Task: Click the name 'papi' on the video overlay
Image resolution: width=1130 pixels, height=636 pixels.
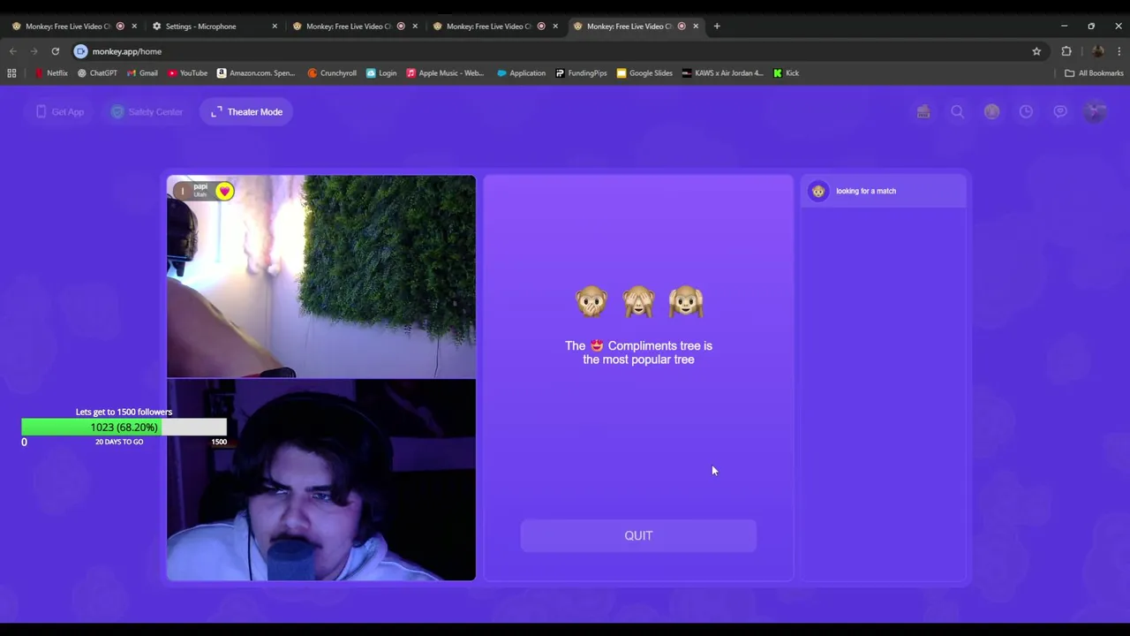Action: pyautogui.click(x=200, y=186)
